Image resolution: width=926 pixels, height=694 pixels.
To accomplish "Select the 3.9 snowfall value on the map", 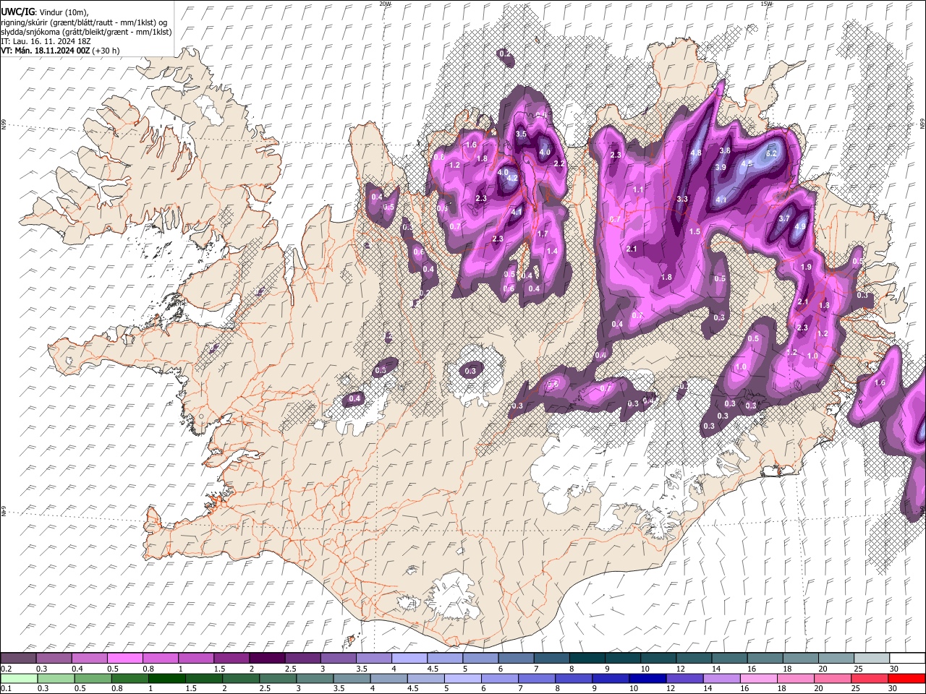I will [721, 167].
